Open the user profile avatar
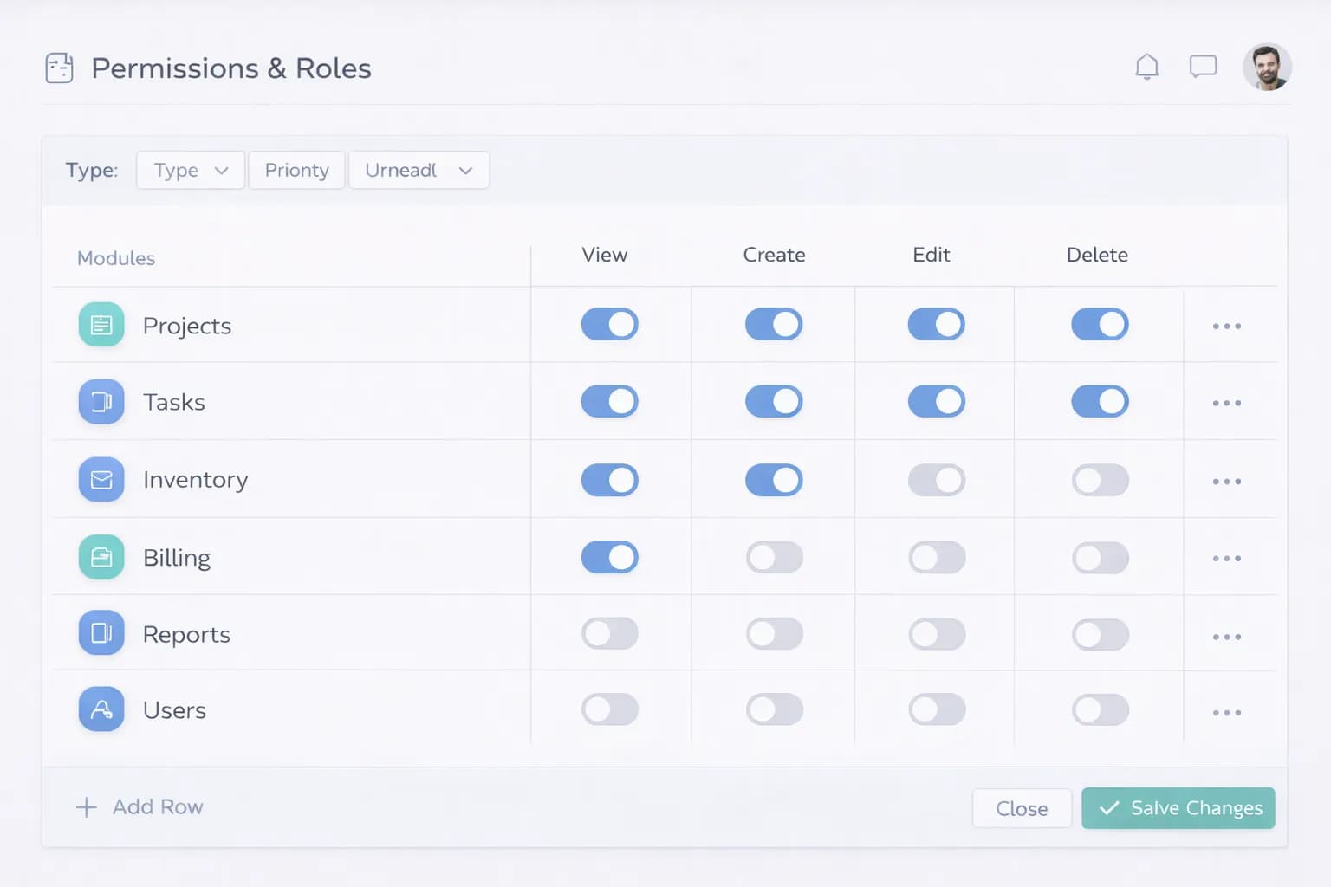The height and width of the screenshot is (887, 1331). (1266, 68)
